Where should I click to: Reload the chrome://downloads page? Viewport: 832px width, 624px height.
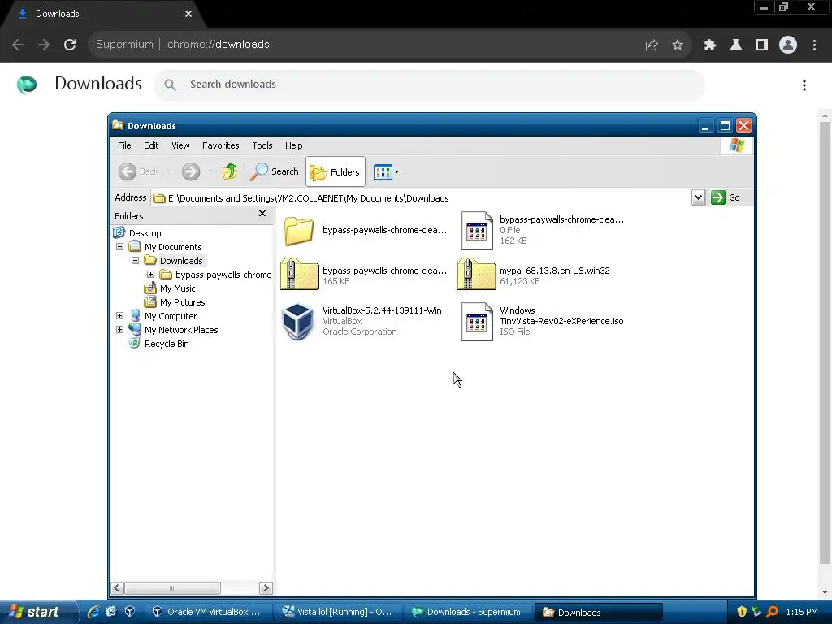(70, 45)
